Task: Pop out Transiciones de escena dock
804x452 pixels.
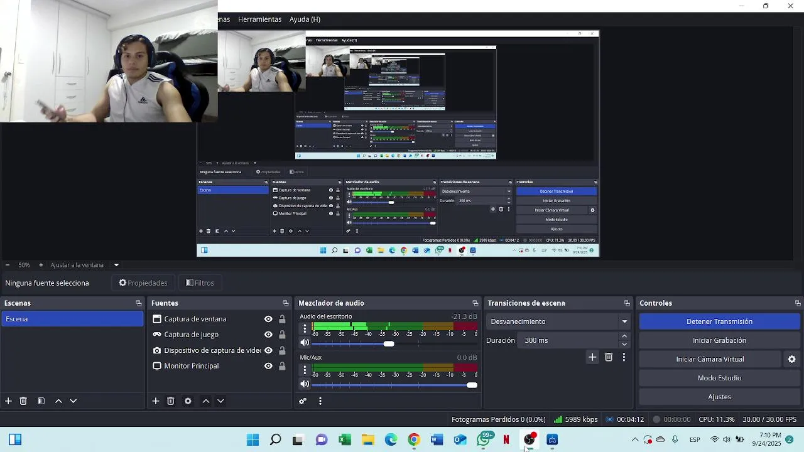Action: click(x=627, y=303)
